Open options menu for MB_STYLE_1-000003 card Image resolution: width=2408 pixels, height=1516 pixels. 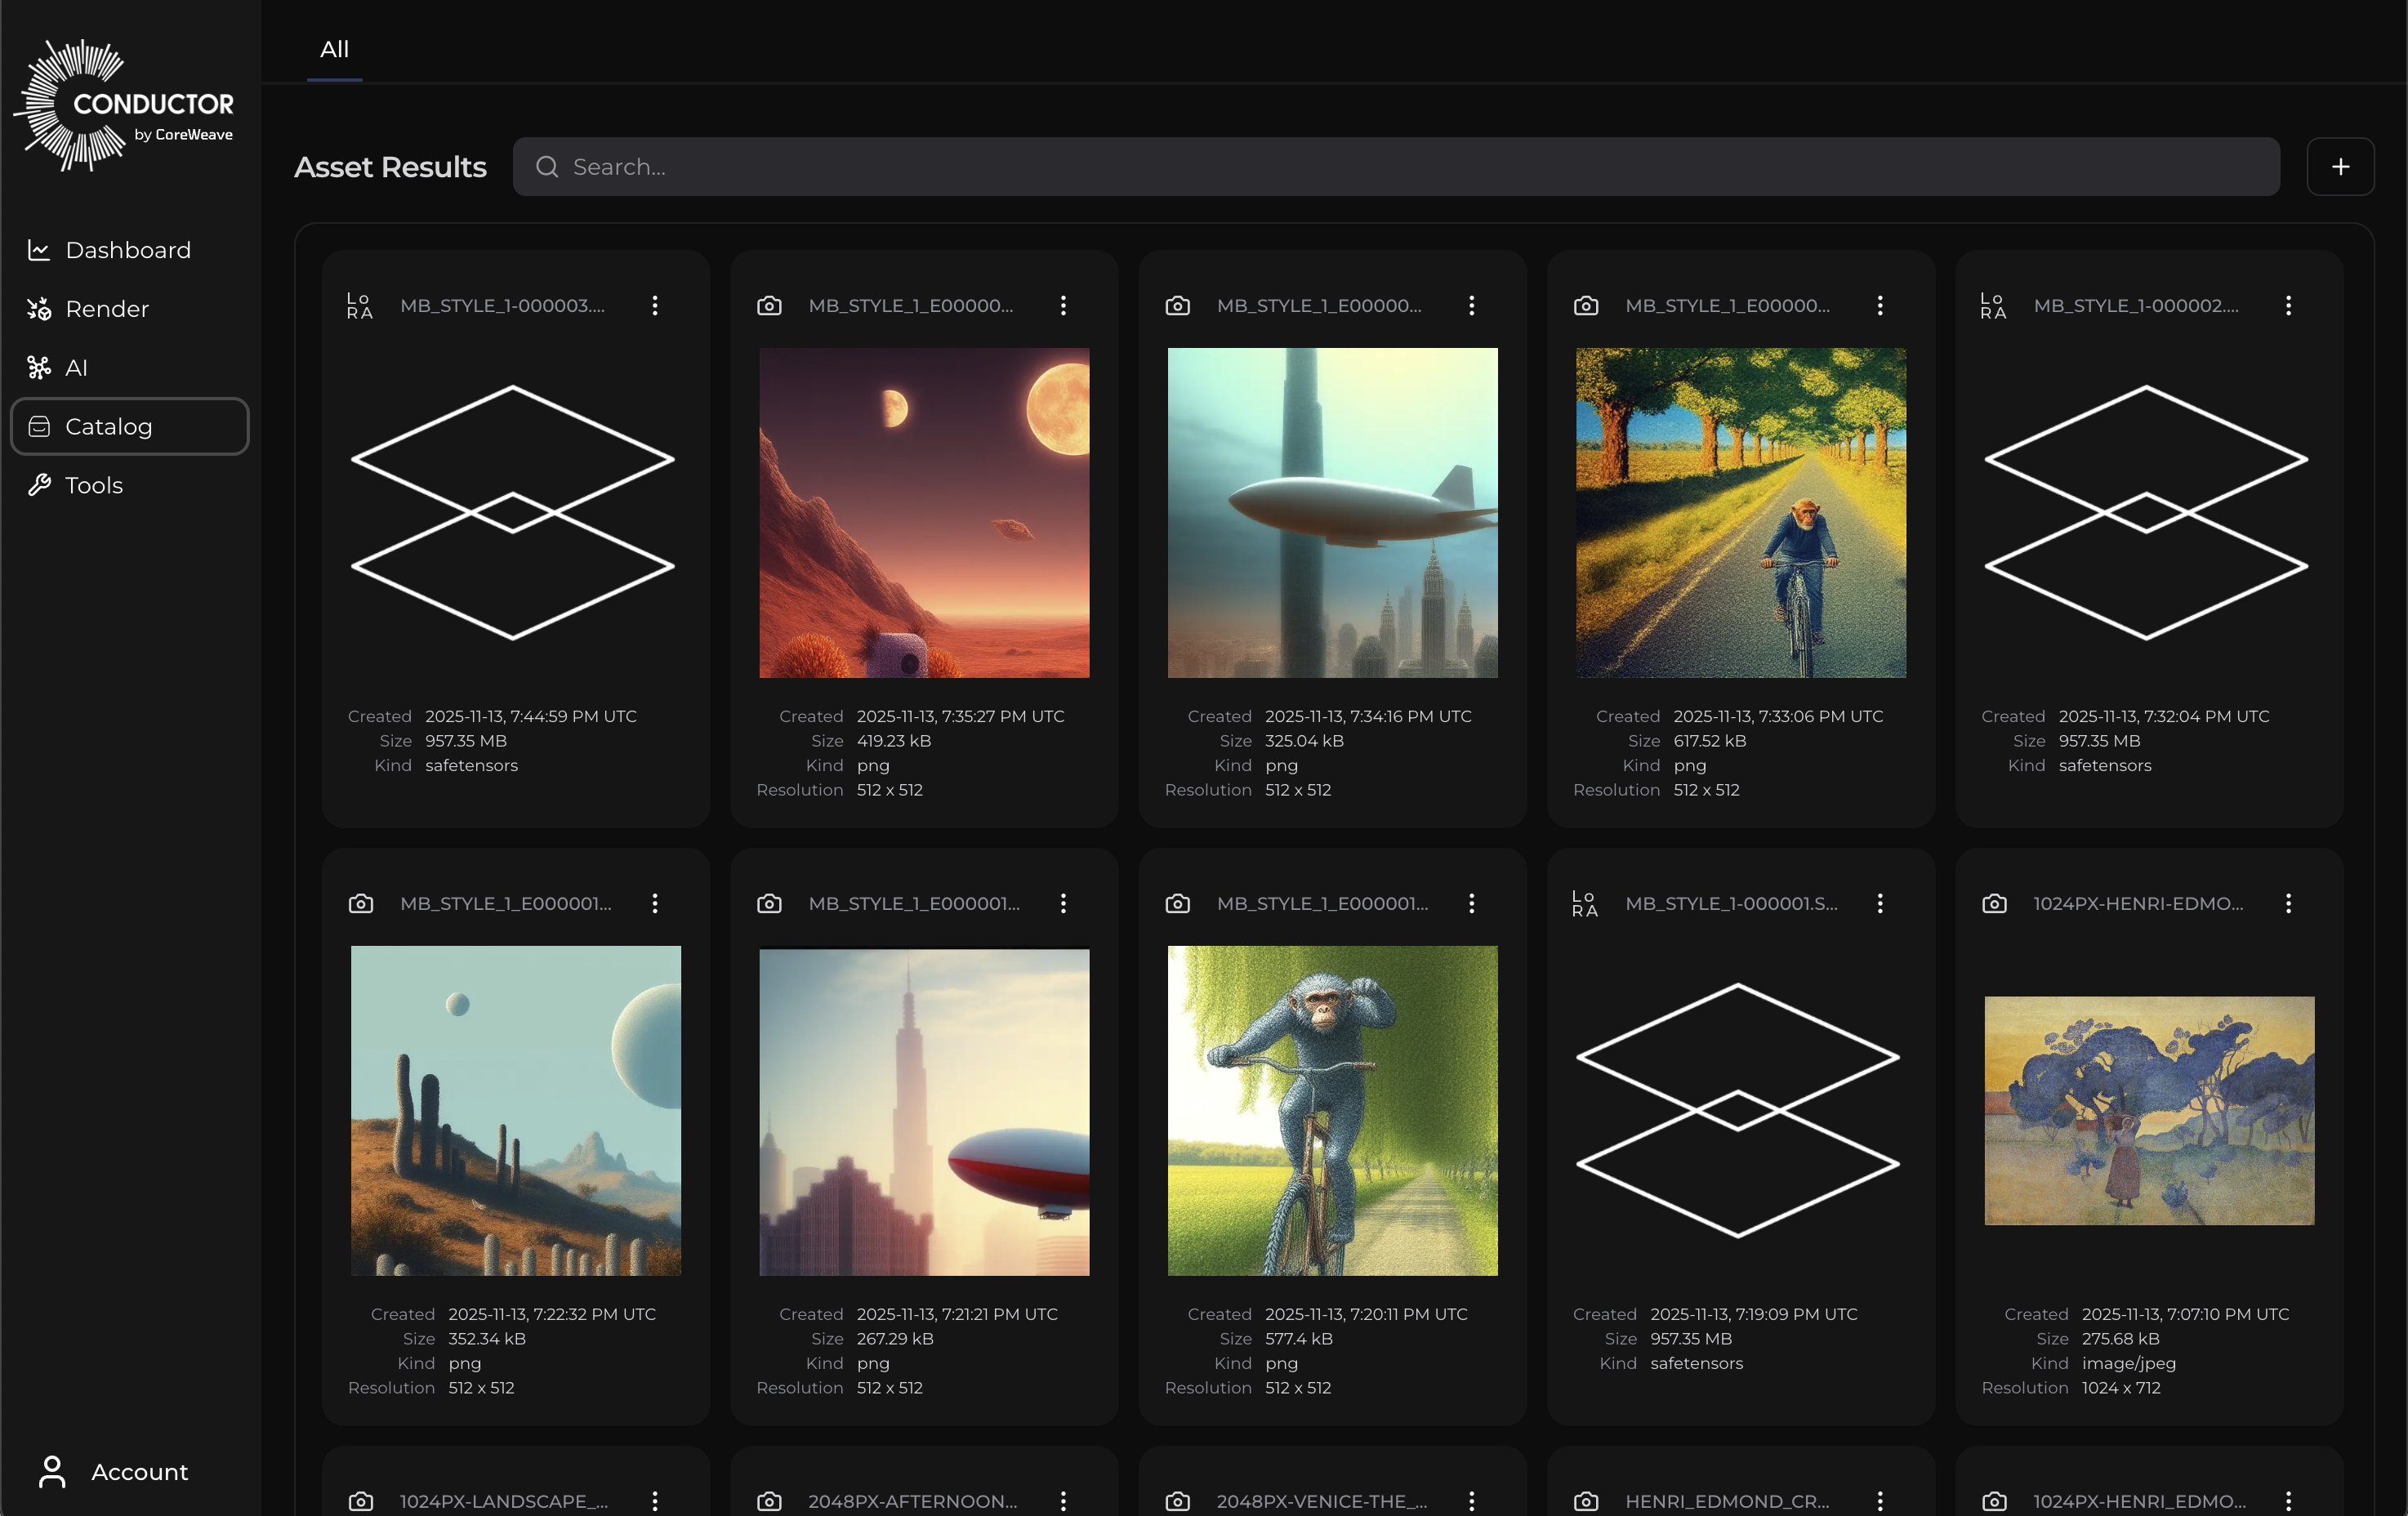click(655, 306)
